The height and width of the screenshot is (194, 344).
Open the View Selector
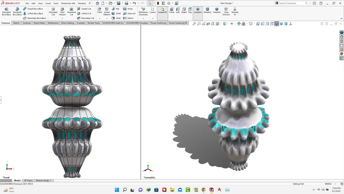(226, 12)
